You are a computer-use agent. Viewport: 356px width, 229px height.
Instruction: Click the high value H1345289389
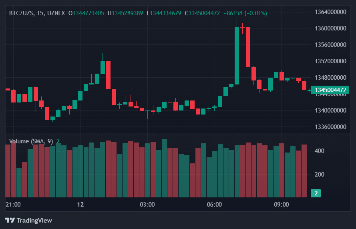pos(125,13)
